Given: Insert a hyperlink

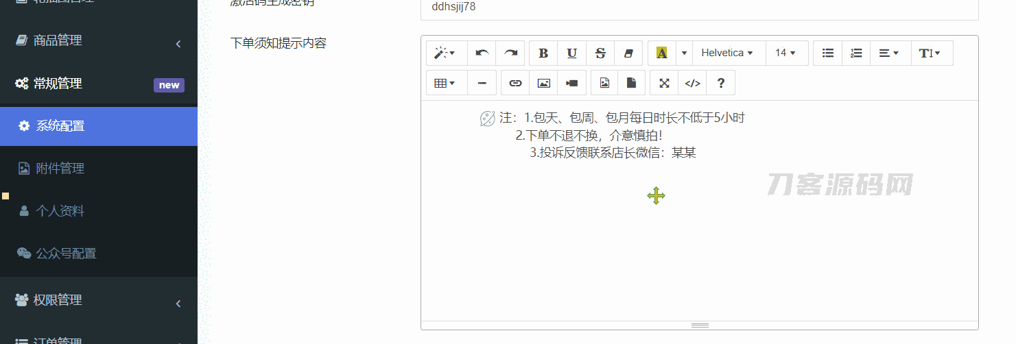Looking at the screenshot, I should coord(515,83).
